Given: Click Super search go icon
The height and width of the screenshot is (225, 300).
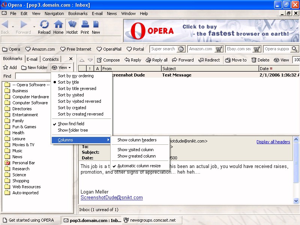Looking at the screenshot, I should point(181,49).
